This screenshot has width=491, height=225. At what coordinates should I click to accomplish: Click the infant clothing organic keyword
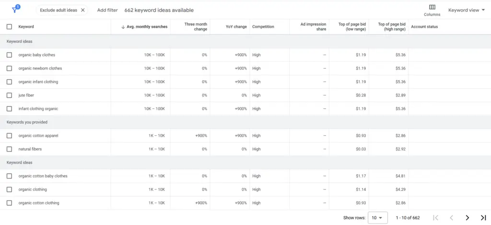[x=38, y=109]
